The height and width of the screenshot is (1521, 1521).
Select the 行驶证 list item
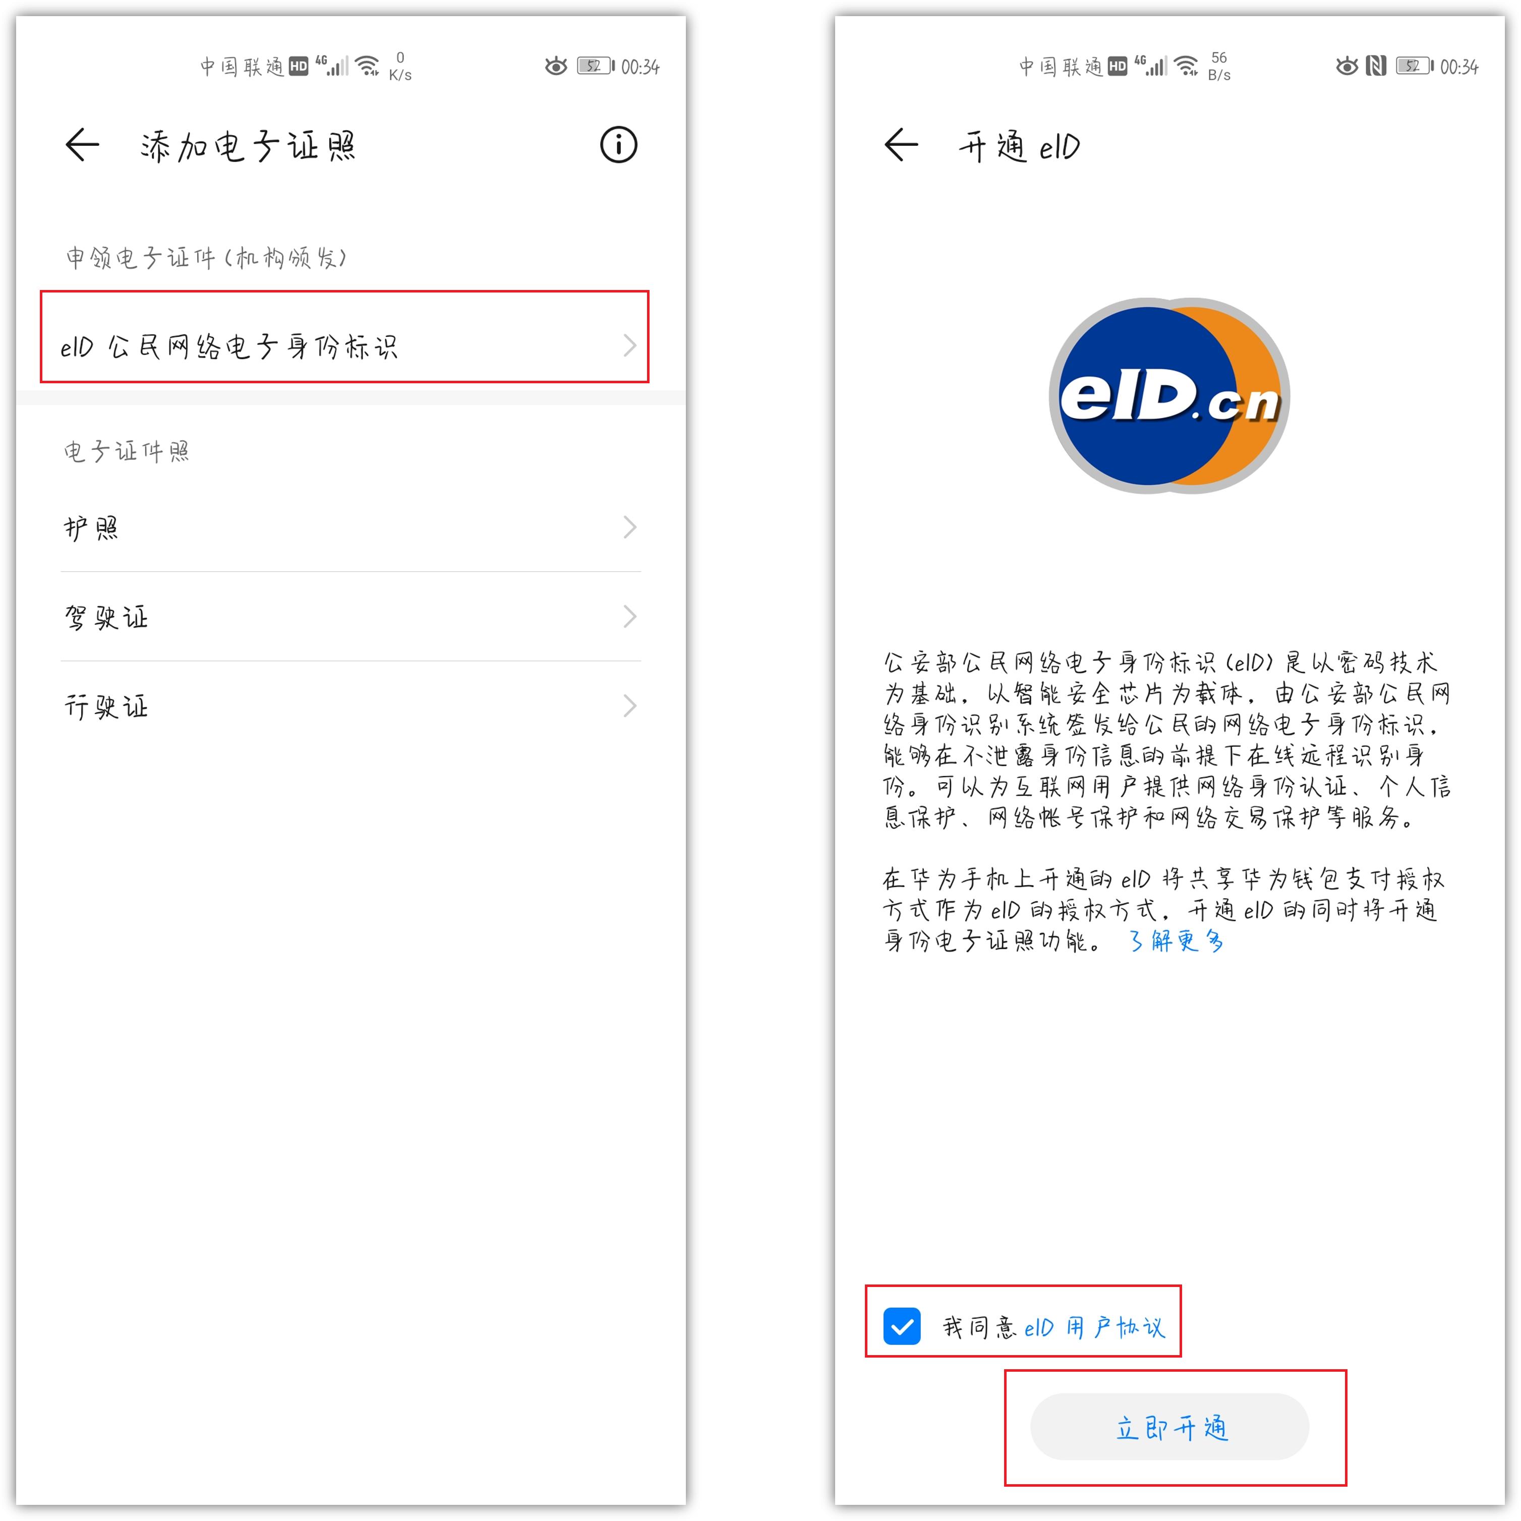(350, 706)
